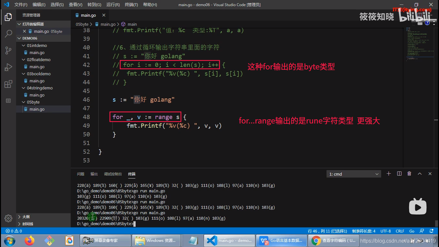
Task: Open the Extensions view
Action: (8, 84)
